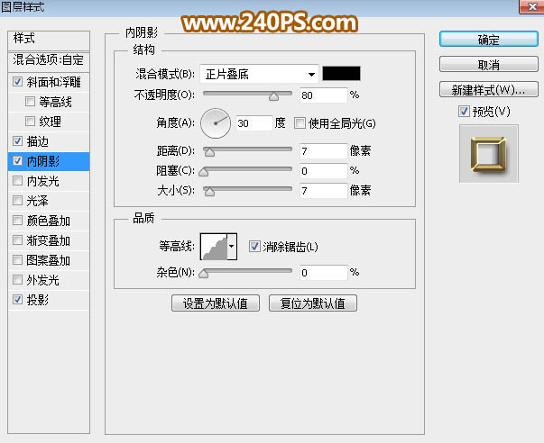The height and width of the screenshot is (443, 544).
Task: Open 混合模式 dropdown showing 正片叠底
Action: click(259, 74)
